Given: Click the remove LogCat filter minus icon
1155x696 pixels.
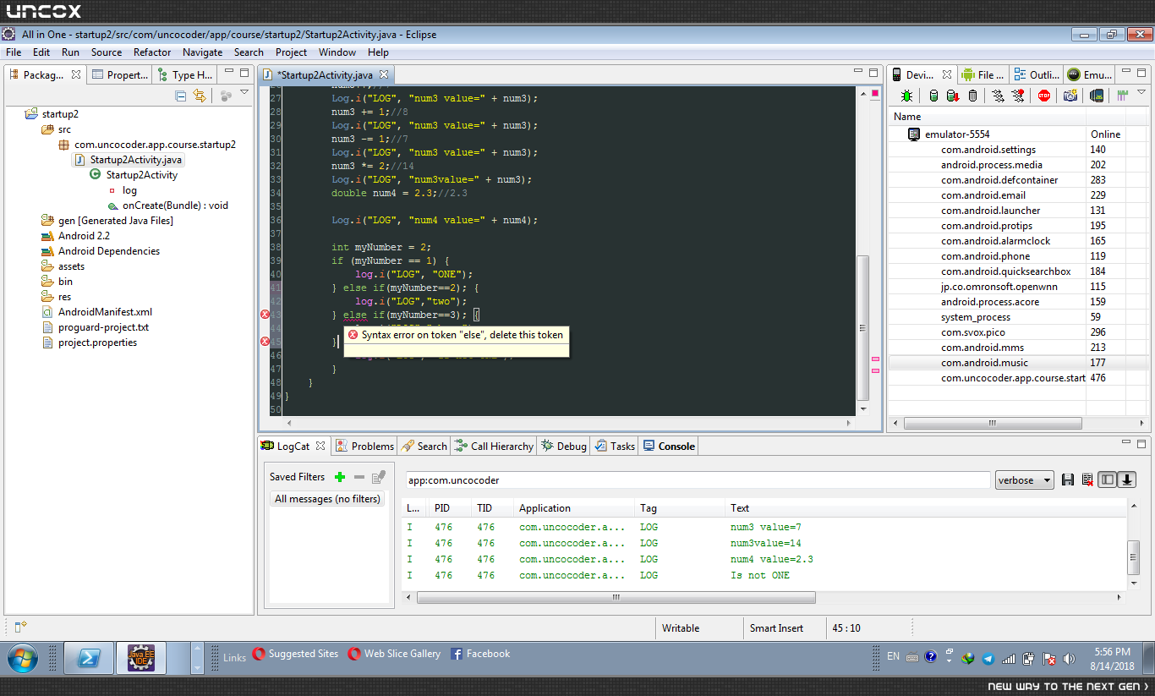Looking at the screenshot, I should point(359,477).
